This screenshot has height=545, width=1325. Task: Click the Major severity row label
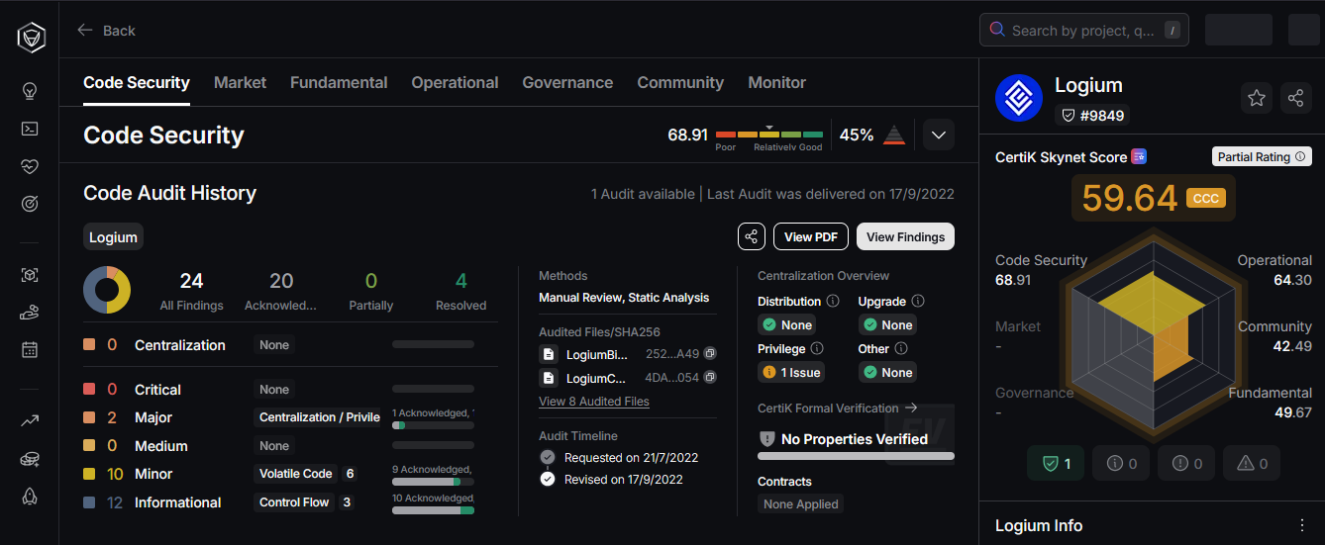coord(153,417)
